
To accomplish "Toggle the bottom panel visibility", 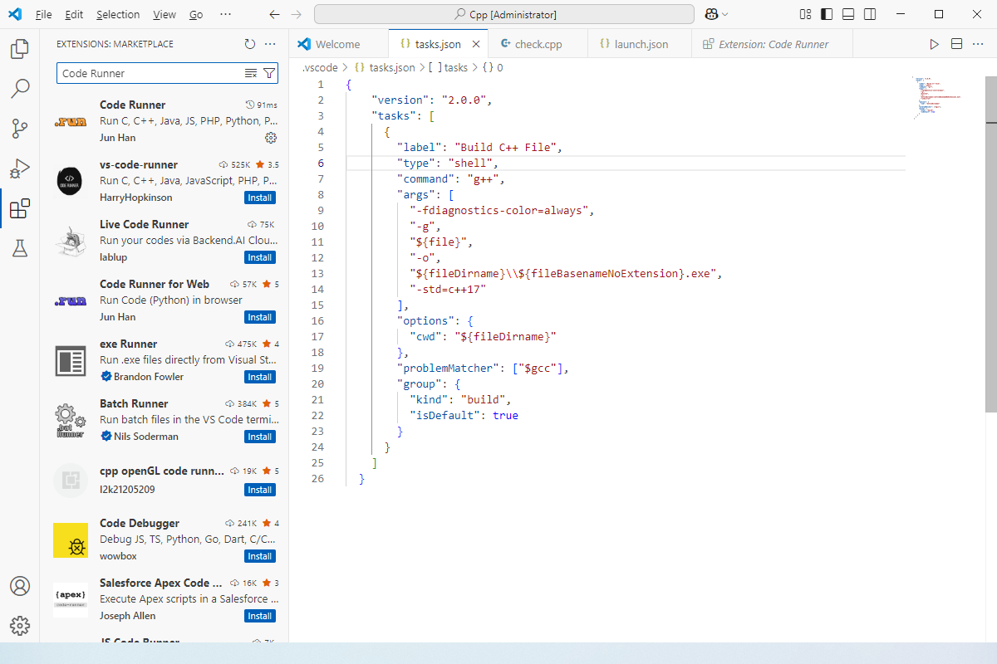I will click(848, 14).
